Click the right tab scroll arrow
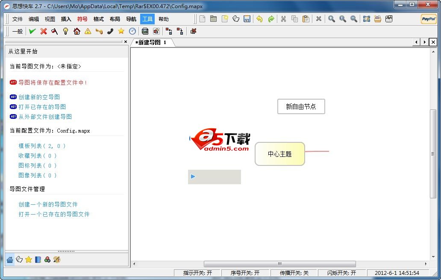441x280 pixels. tap(424, 42)
